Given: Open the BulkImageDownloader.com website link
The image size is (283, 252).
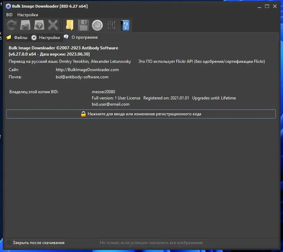Looking at the screenshot, I should tap(87, 70).
